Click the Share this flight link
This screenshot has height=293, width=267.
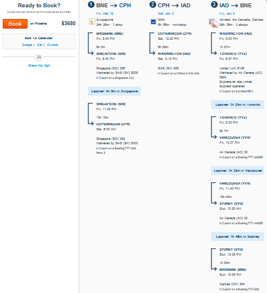point(39,65)
